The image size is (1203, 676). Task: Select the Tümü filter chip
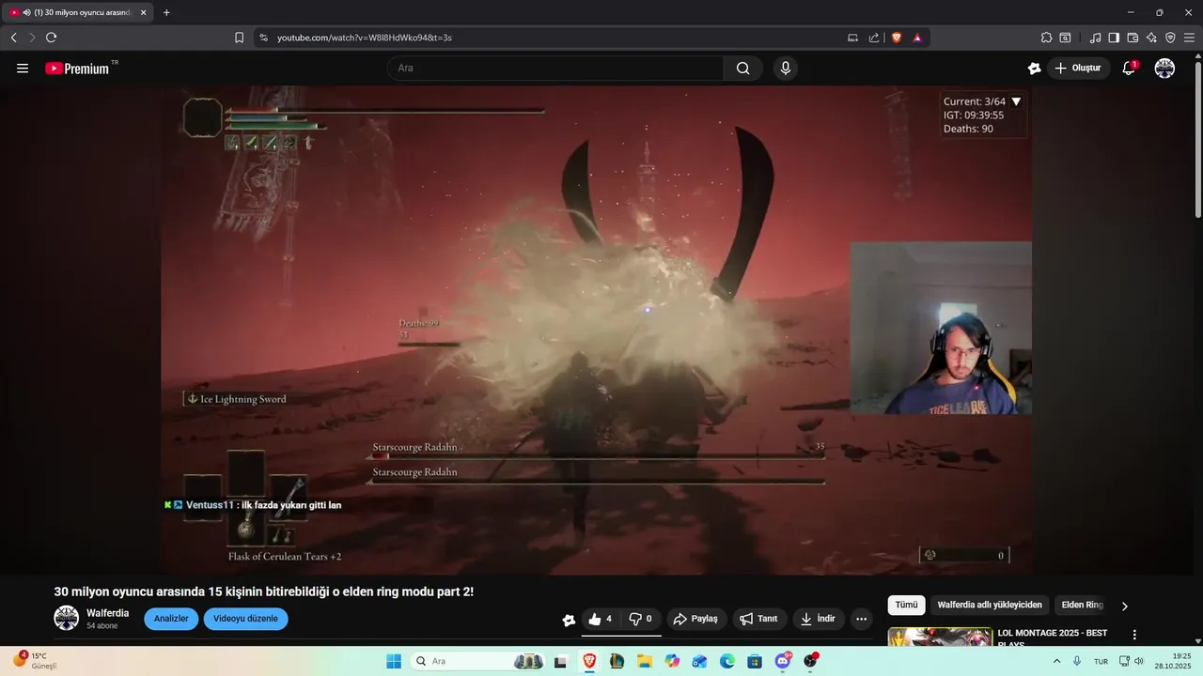[x=906, y=606]
